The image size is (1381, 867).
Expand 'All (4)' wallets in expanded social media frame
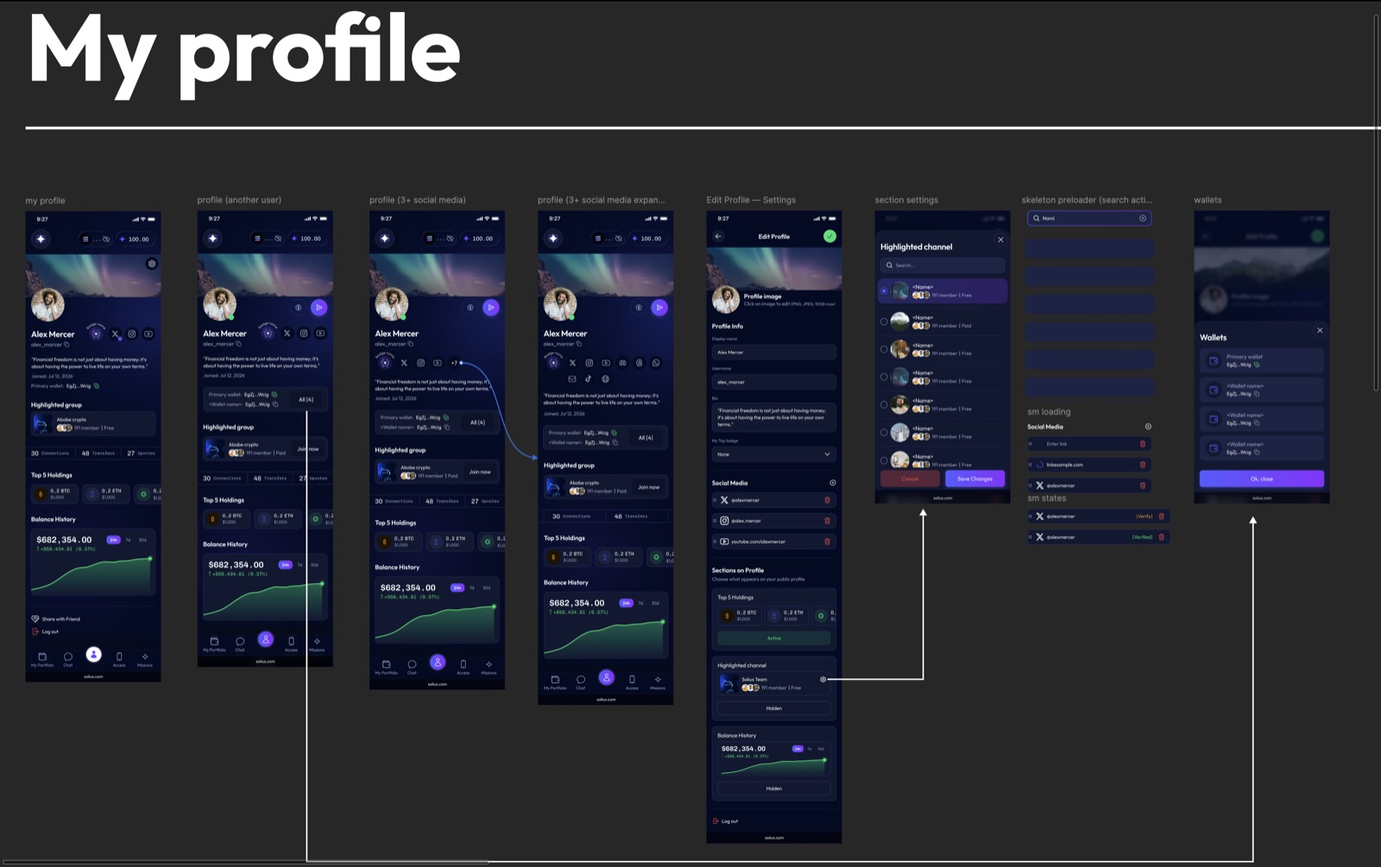coord(646,437)
